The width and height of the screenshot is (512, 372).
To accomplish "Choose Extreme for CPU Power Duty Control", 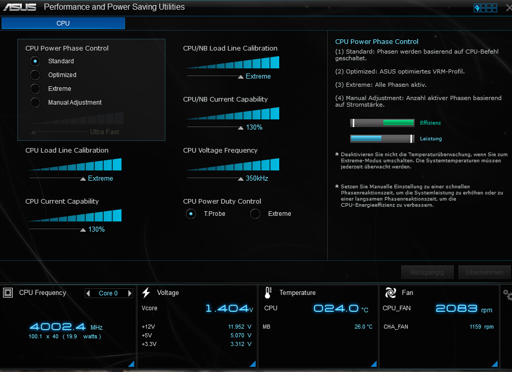I will 255,214.
